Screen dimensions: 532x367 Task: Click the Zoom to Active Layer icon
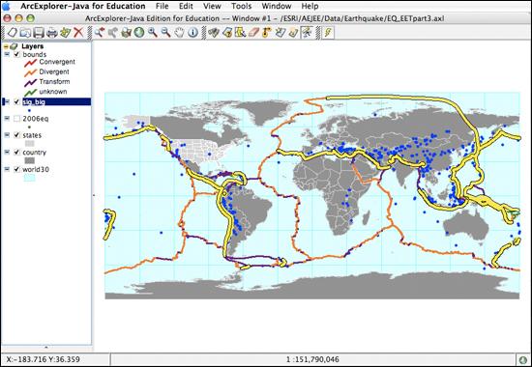[126, 33]
